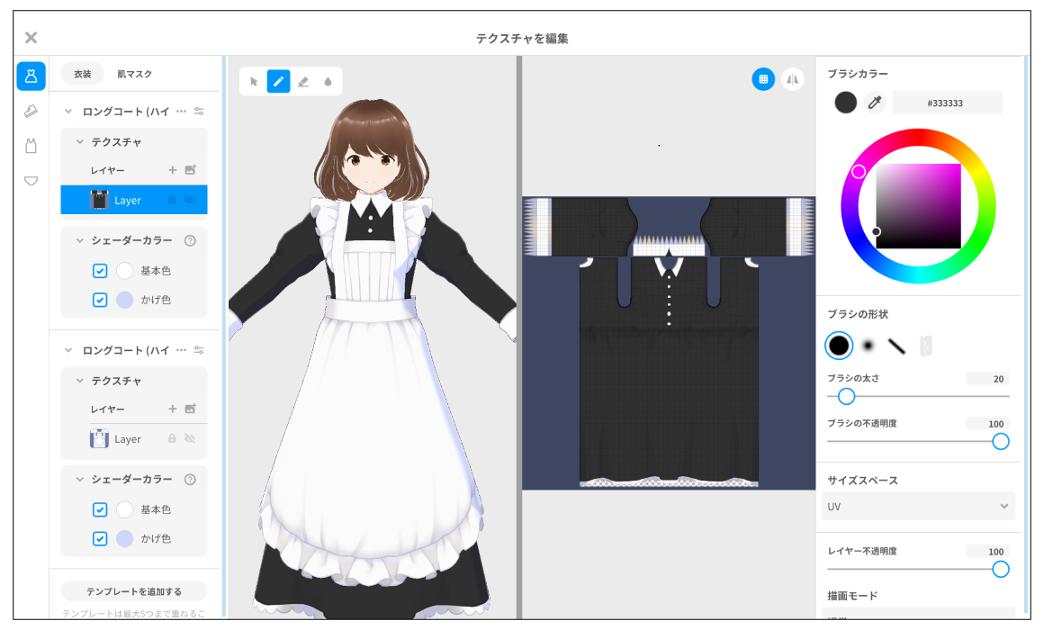
Task: Click the ブラシの不透明度 slider handle
Action: click(x=1000, y=442)
